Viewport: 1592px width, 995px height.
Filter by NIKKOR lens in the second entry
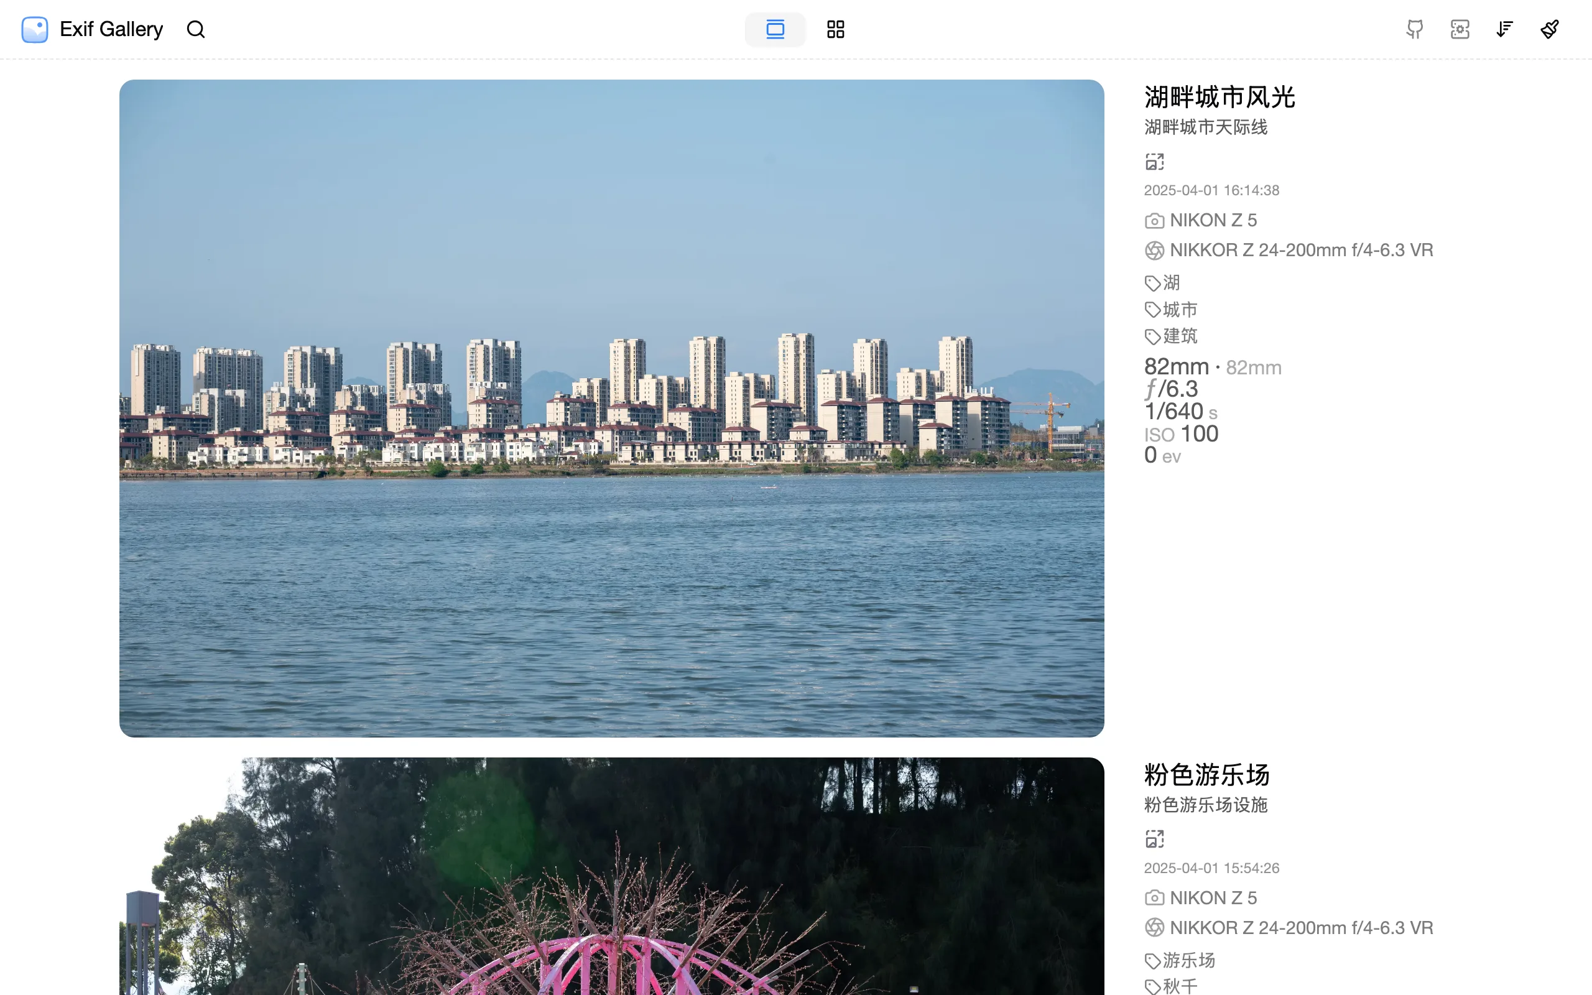click(x=1300, y=927)
